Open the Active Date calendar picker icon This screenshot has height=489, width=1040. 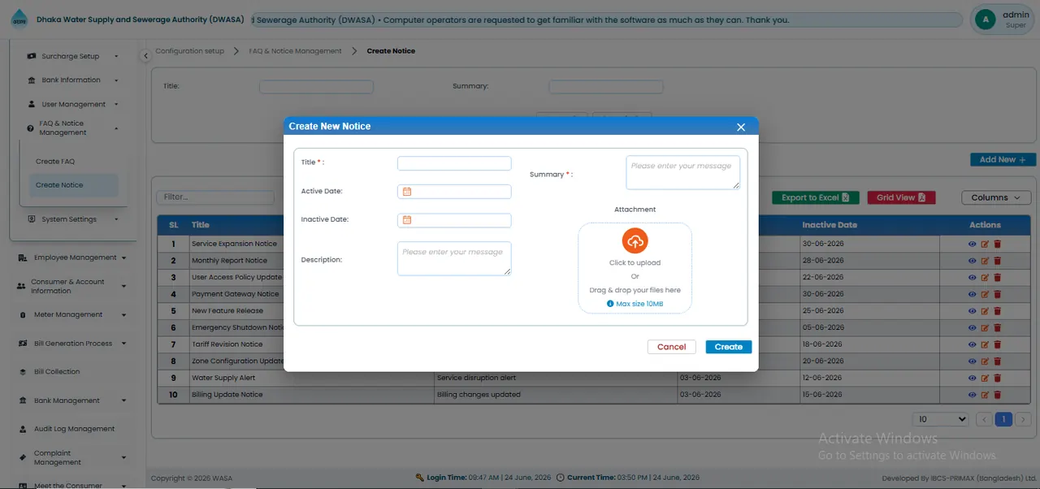[x=407, y=192]
